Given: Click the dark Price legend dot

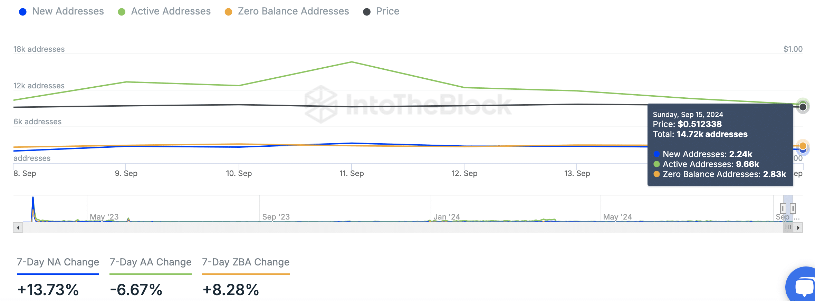Looking at the screenshot, I should 367,12.
